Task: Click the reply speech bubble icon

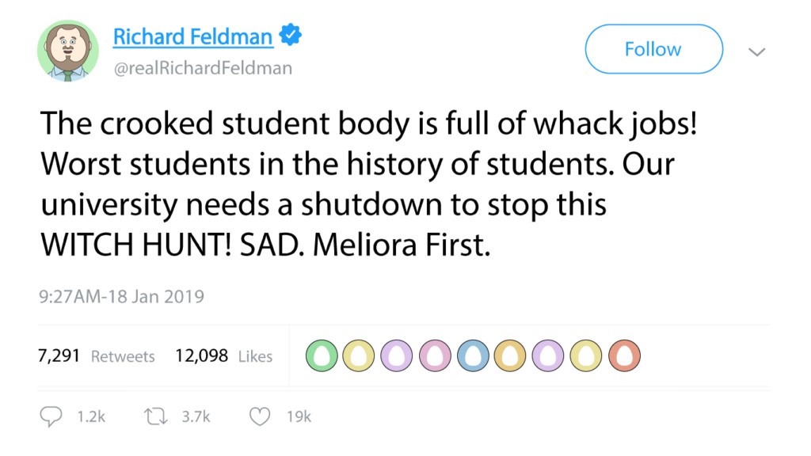Action: coord(51,416)
